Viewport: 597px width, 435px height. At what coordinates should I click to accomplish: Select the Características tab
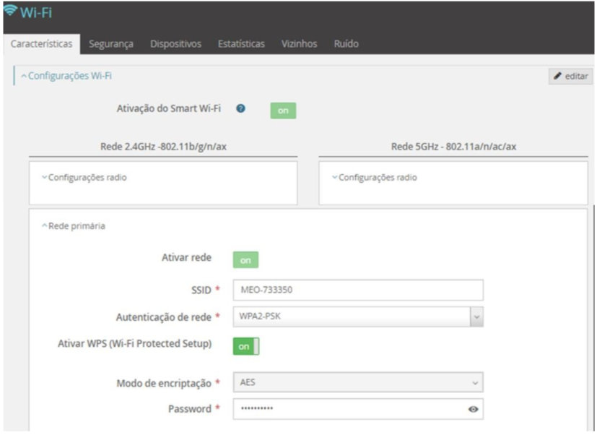42,44
